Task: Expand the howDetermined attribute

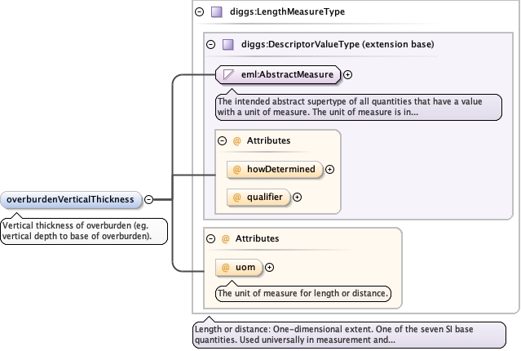Action: 330,170
